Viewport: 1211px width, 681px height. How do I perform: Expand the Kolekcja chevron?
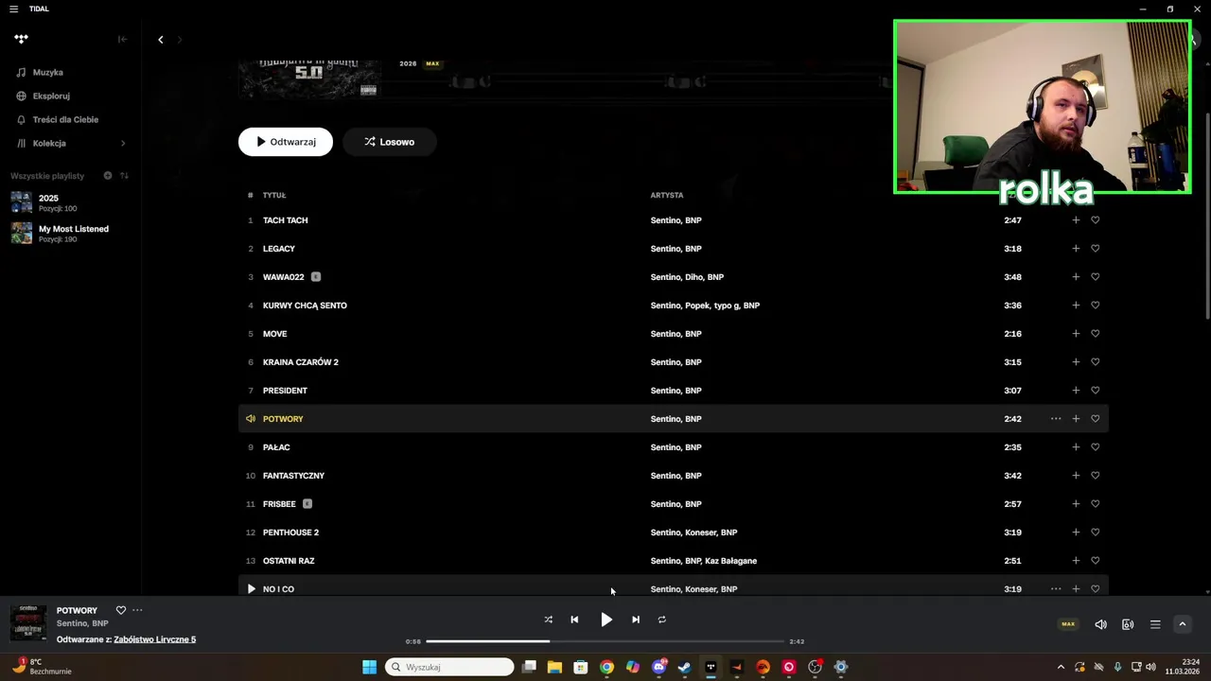[x=123, y=143]
